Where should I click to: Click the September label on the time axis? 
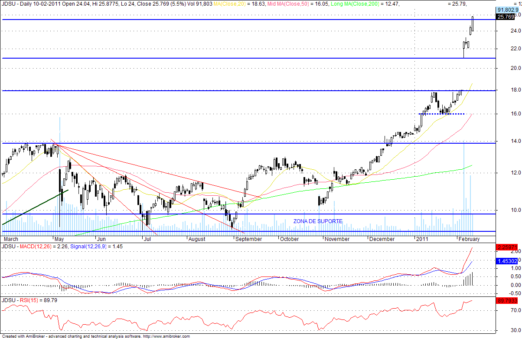pos(248,239)
